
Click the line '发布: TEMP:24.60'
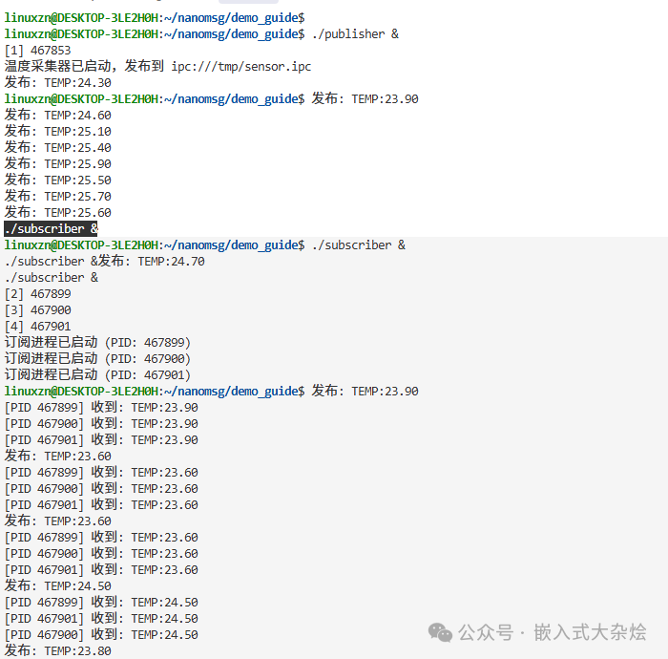click(x=58, y=116)
